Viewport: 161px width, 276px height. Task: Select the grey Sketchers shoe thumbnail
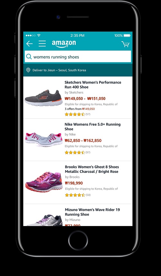click(43, 98)
